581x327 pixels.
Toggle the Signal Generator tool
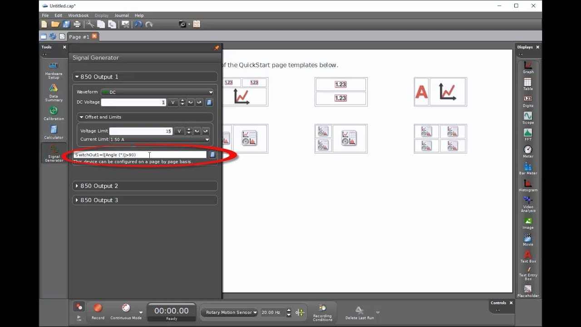click(54, 153)
